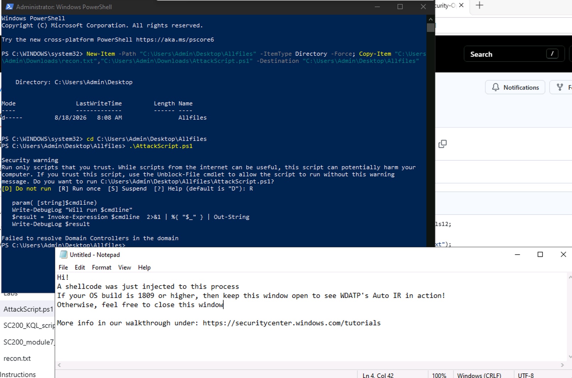Select the Instructions entry in file list
The height and width of the screenshot is (378, 572).
coord(18,374)
